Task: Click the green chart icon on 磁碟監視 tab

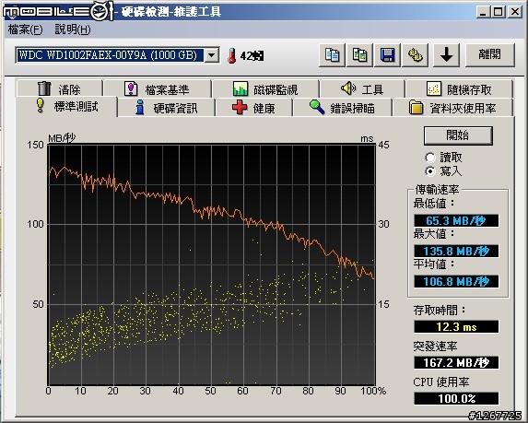Action: pyautogui.click(x=241, y=88)
